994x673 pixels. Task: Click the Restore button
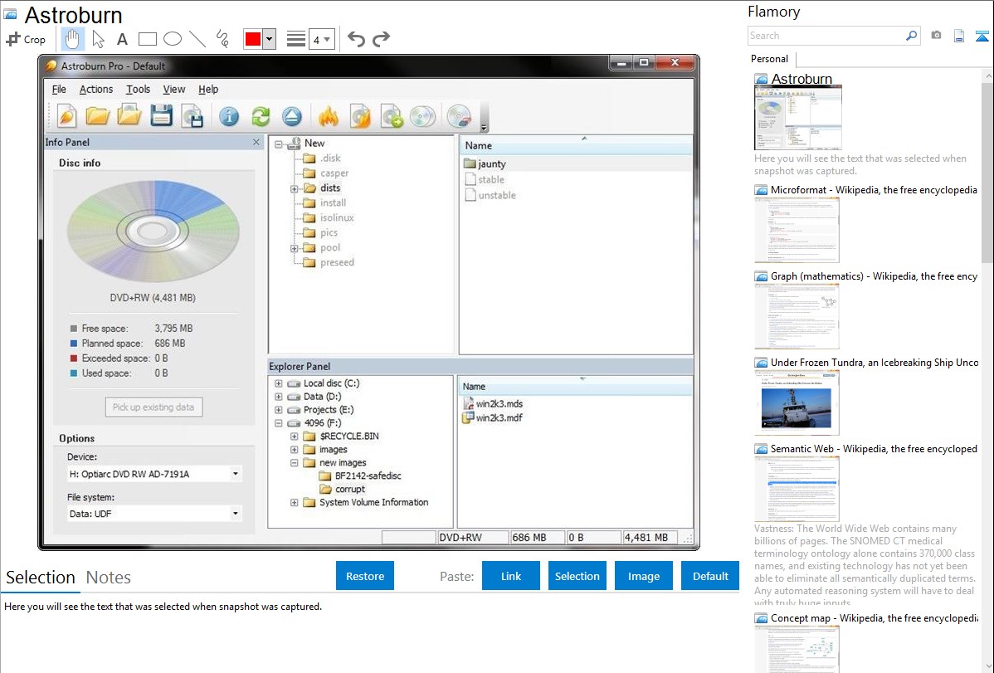(365, 576)
